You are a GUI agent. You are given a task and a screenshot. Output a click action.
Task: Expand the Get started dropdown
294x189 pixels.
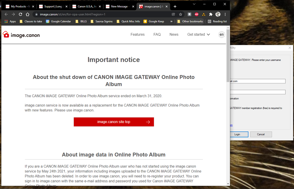click(x=199, y=34)
